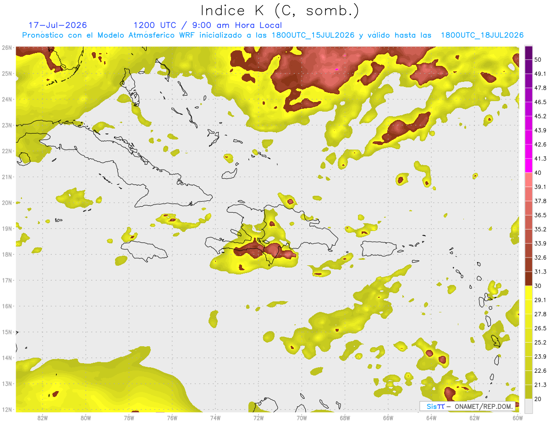Screen dimensions: 550x424
Task: Click the colorbar value '43.9'
Action: [540, 130]
